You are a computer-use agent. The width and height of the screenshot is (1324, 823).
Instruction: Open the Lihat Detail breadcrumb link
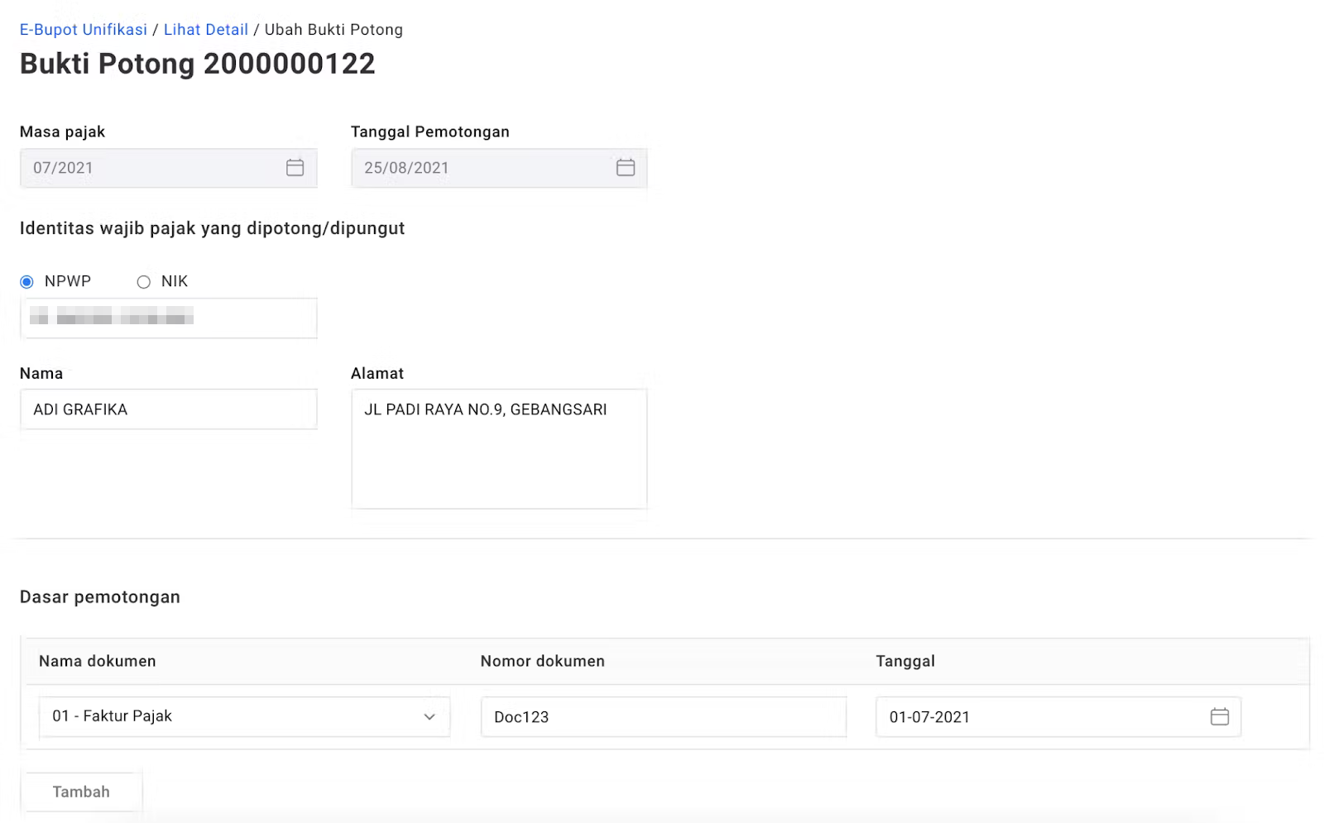coord(205,30)
